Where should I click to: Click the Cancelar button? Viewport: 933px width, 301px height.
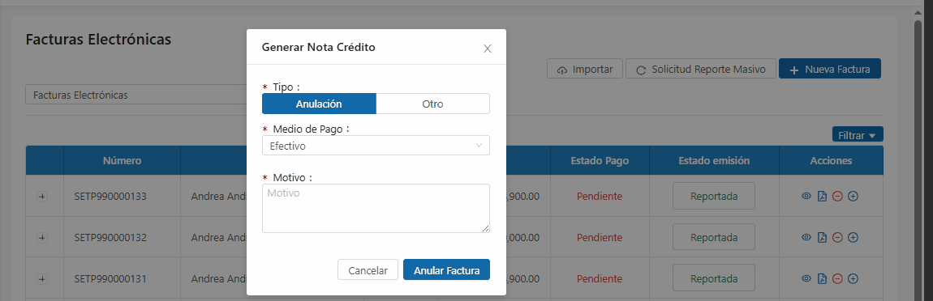(x=368, y=269)
